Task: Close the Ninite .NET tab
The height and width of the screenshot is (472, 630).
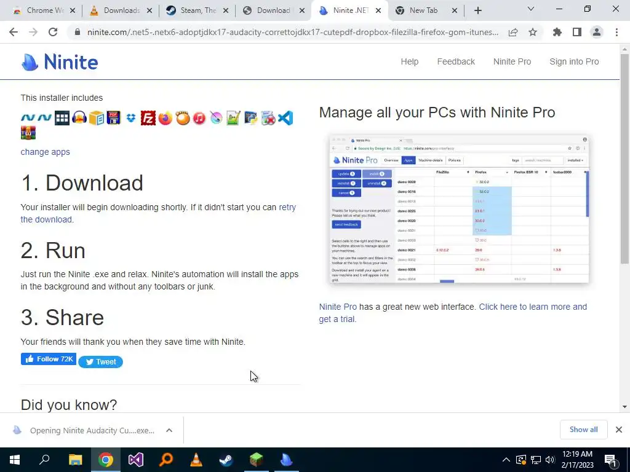Action: point(378,10)
